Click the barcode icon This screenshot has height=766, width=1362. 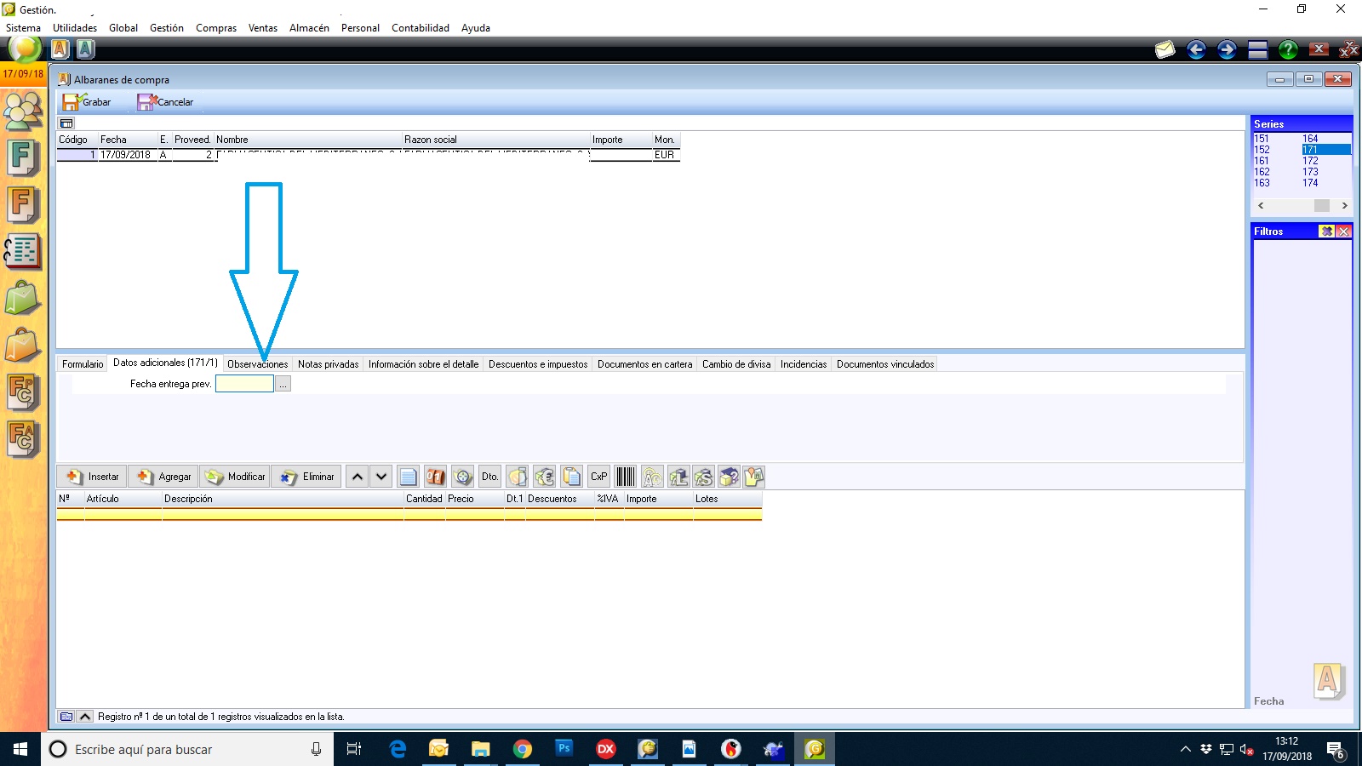(x=626, y=477)
